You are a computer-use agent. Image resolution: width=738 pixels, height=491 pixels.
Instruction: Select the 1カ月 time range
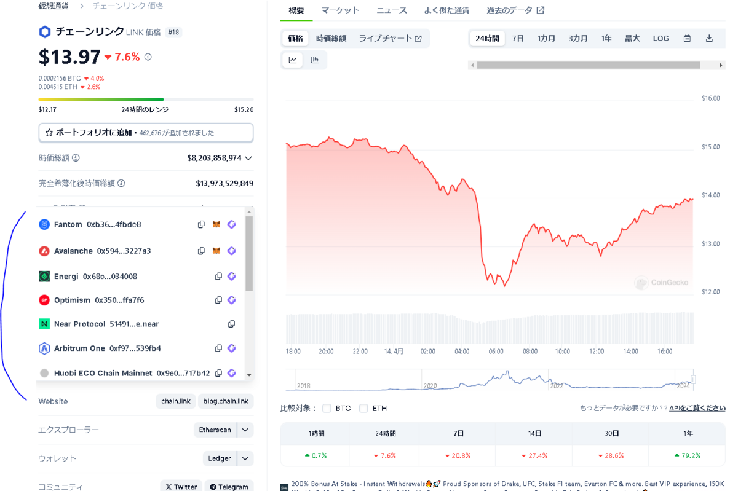(x=547, y=38)
